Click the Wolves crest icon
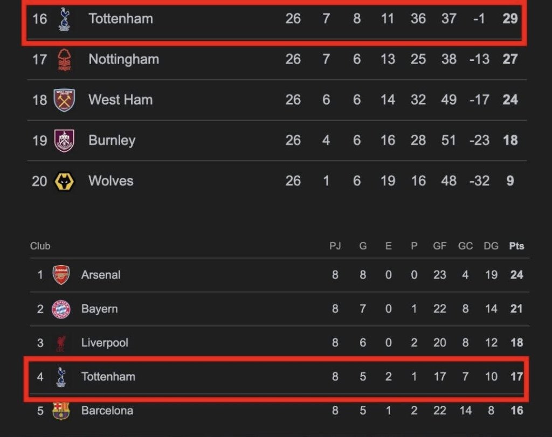 pyautogui.click(x=65, y=181)
